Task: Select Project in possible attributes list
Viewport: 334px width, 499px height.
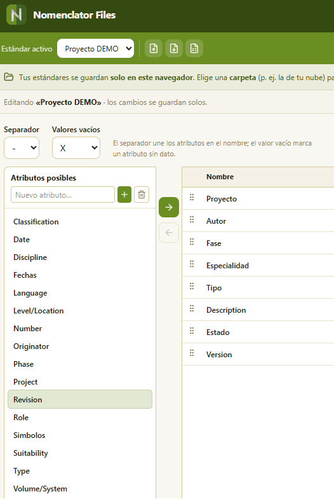Action: point(80,382)
